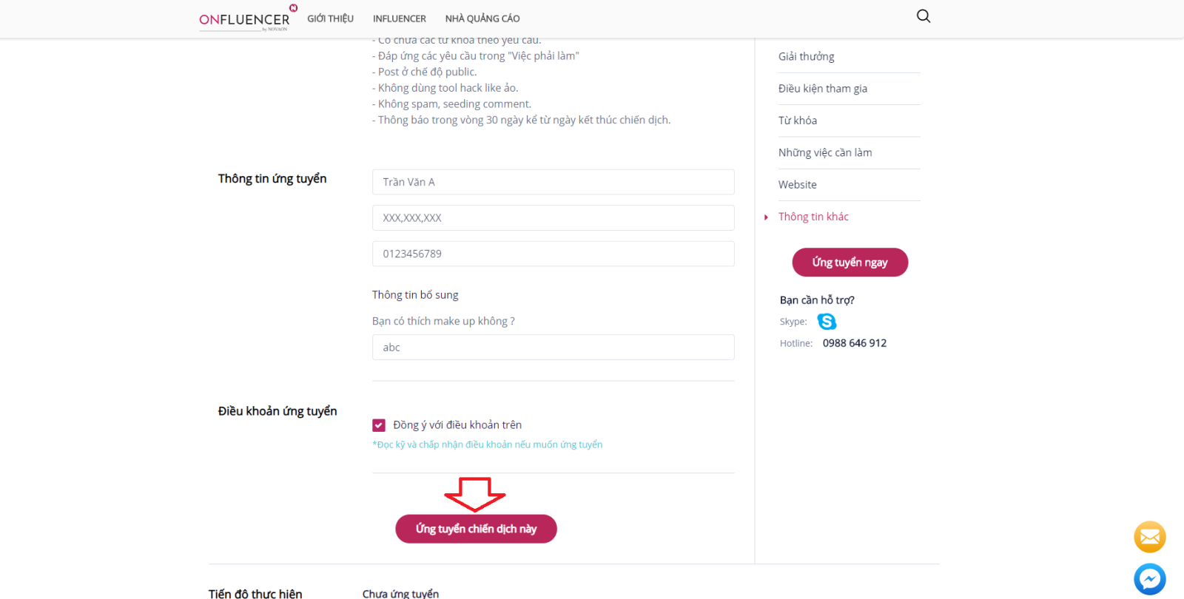Open the Nhà quảng cáo menu
This screenshot has width=1184, height=599.
coord(482,18)
